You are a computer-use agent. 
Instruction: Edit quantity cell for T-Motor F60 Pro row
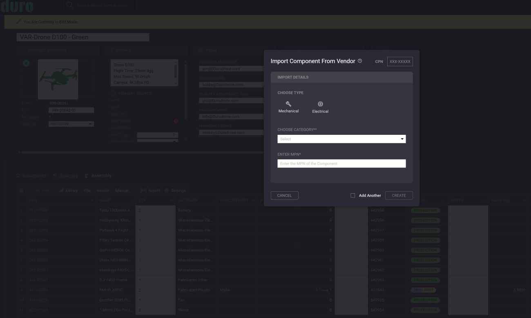click(155, 309)
